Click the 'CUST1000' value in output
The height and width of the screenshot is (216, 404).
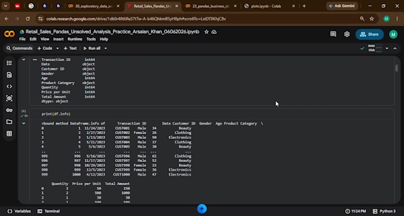(121, 174)
